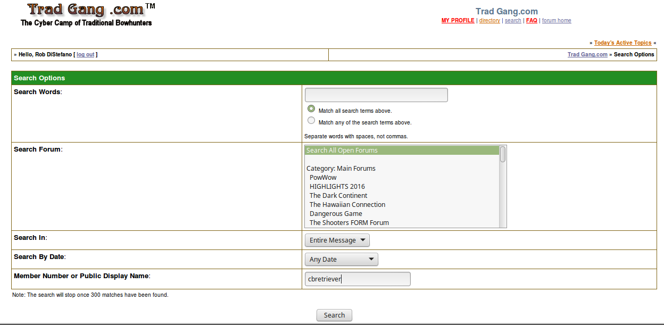Click the 'Trad Gang.com' heading text
The width and height of the screenshot is (664, 325).
[x=507, y=11]
